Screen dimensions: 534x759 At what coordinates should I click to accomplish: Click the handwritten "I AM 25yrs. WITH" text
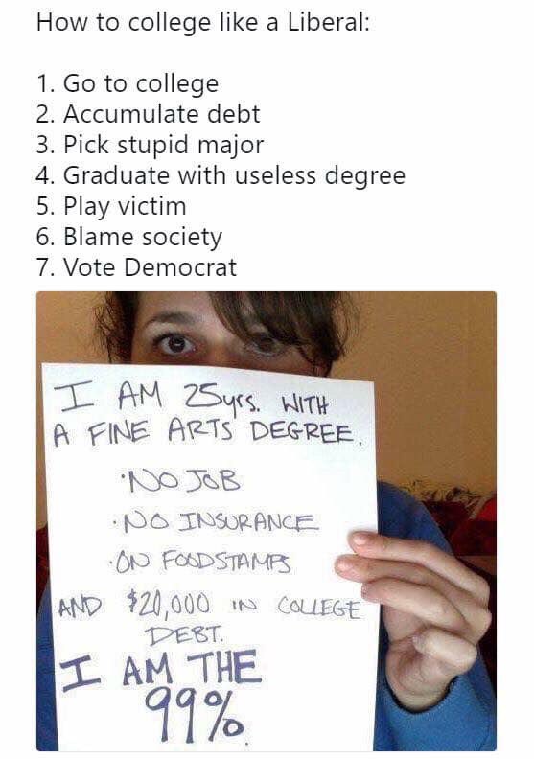[192, 400]
